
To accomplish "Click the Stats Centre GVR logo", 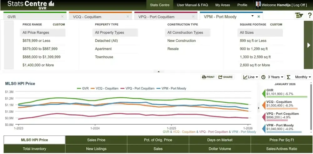I will pyautogui.click(x=31, y=5).
